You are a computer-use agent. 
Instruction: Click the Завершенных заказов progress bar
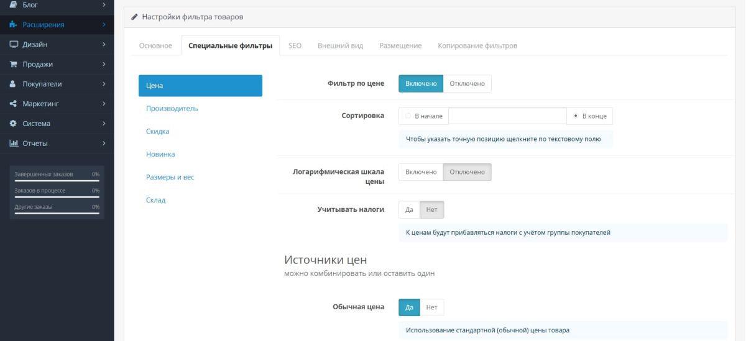pyautogui.click(x=57, y=181)
